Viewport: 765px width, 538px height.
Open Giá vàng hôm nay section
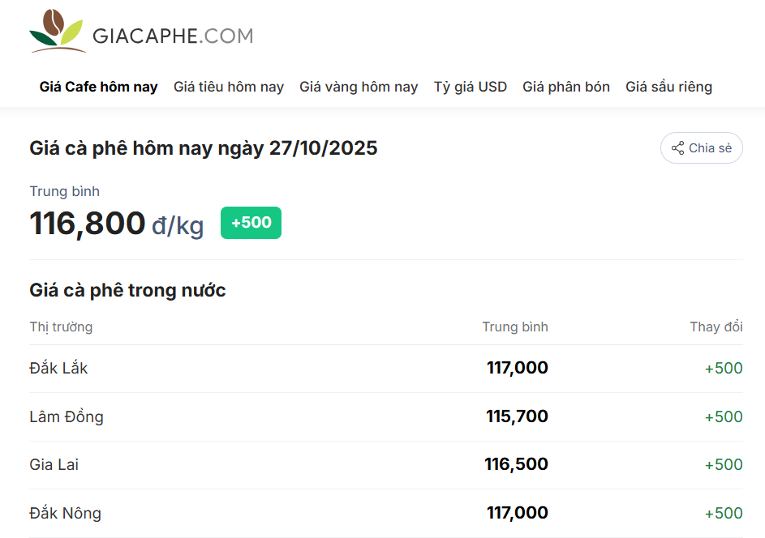click(359, 87)
